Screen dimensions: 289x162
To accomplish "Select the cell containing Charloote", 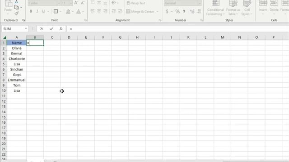I will 17,59.
